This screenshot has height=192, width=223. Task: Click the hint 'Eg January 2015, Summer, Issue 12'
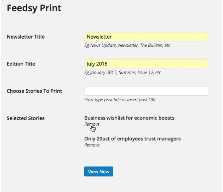(x=122, y=73)
